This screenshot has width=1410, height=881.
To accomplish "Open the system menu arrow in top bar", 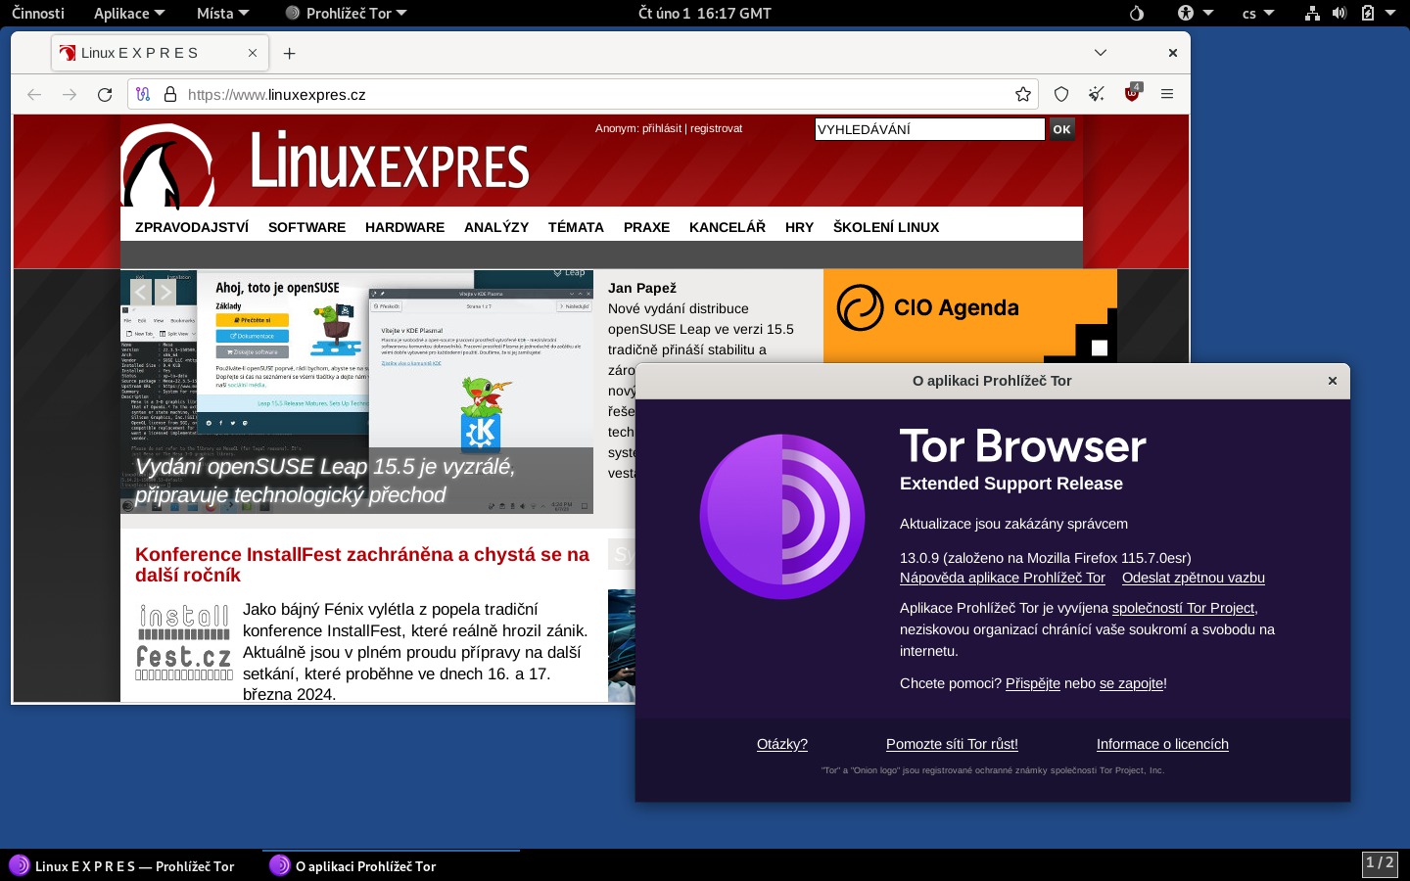I will pyautogui.click(x=1390, y=14).
